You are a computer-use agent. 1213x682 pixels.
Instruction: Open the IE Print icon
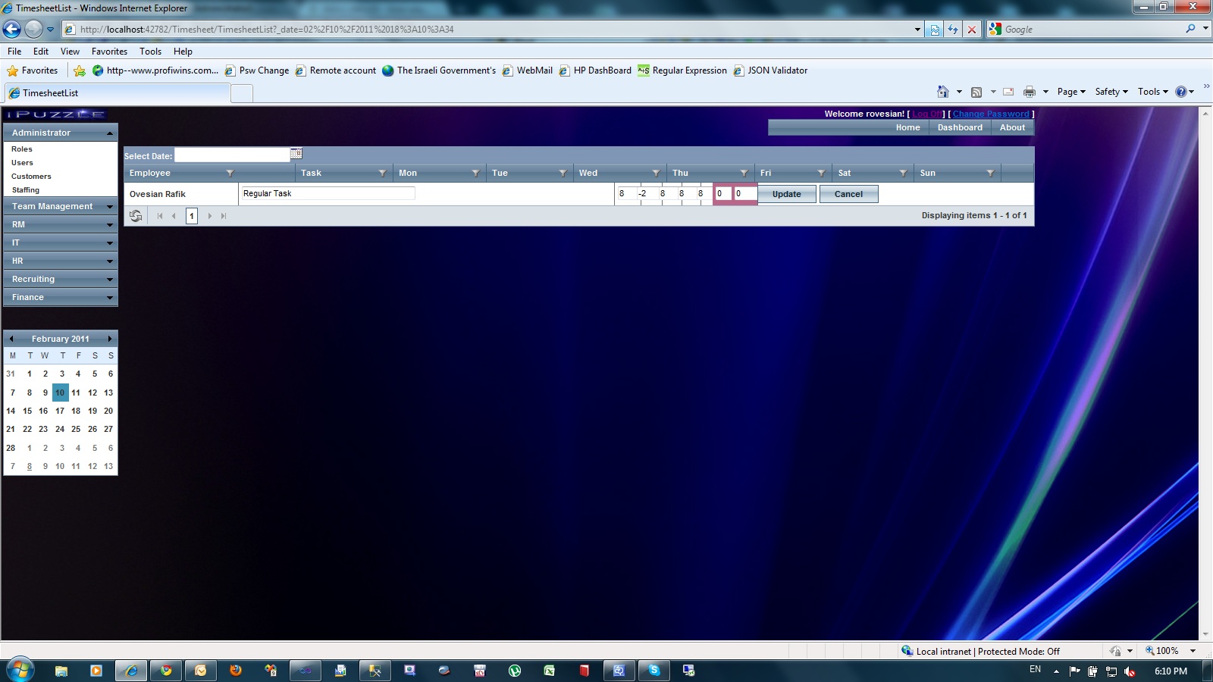(1029, 92)
